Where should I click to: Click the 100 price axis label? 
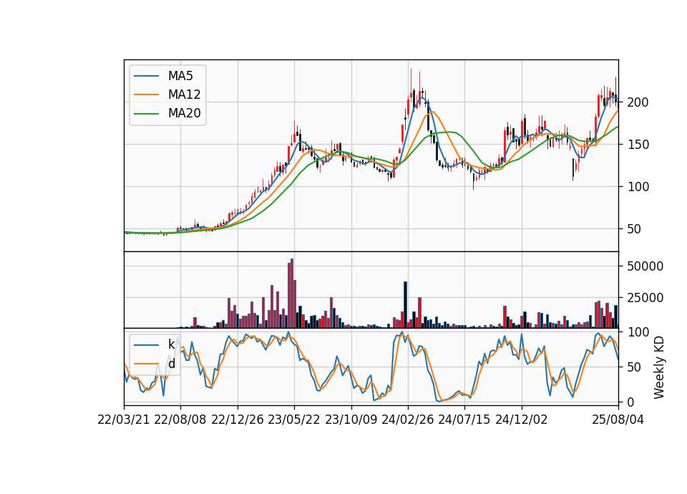pos(638,187)
